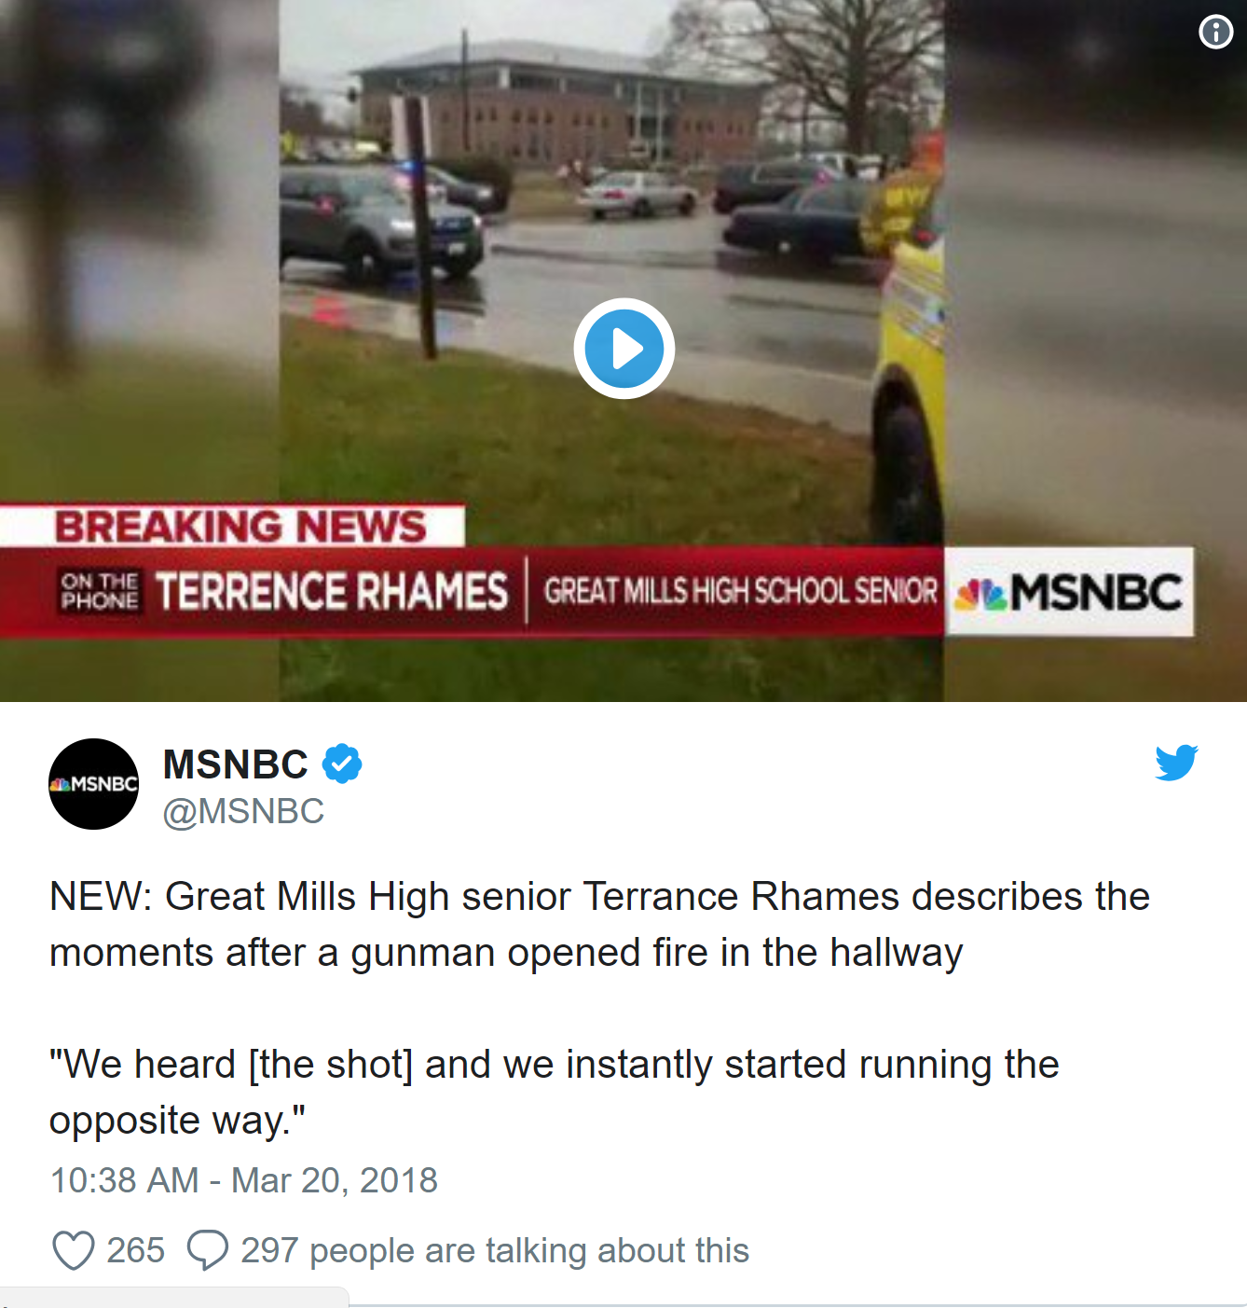Screen dimensions: 1247x1308
Task: Open the @MSNBC handle link
Action: pyautogui.click(x=243, y=812)
